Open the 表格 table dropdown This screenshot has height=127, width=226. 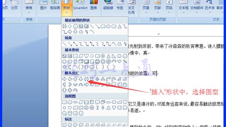click(x=29, y=7)
